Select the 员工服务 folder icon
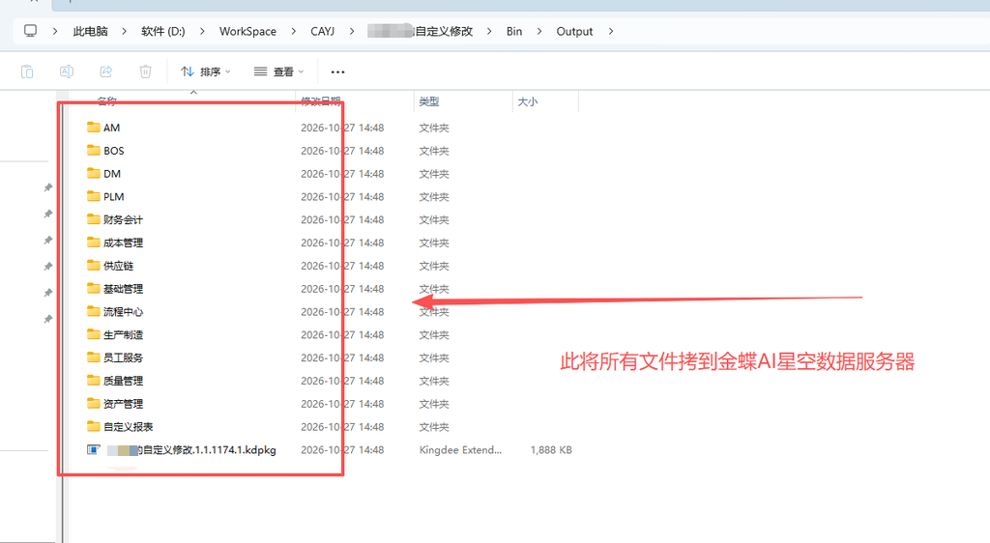The image size is (990, 543). 94,357
